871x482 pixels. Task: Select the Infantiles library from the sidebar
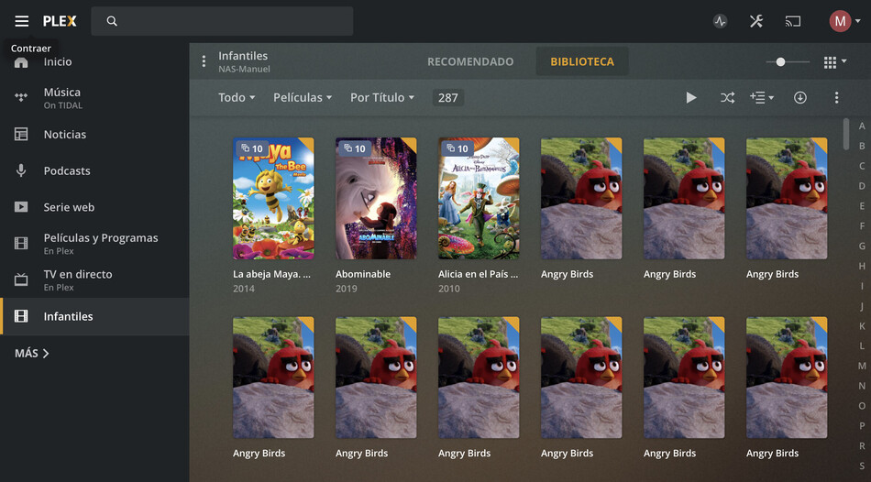tap(94, 316)
